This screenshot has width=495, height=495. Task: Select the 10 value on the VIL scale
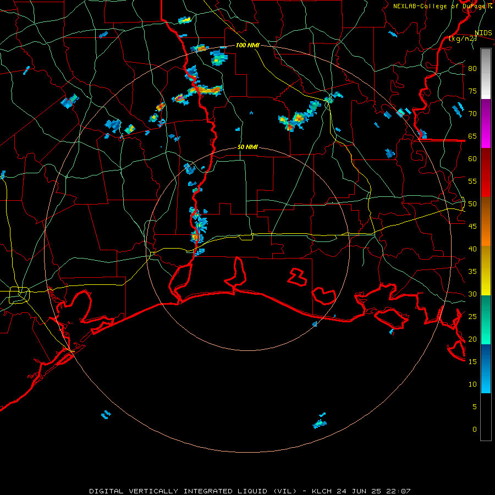click(x=472, y=384)
